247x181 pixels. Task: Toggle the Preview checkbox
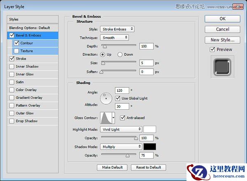tap(212, 50)
